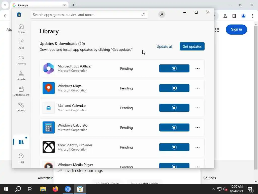Screen dimensions: 258x194
Task: Open the notification center icon
Action: [x=250, y=189]
